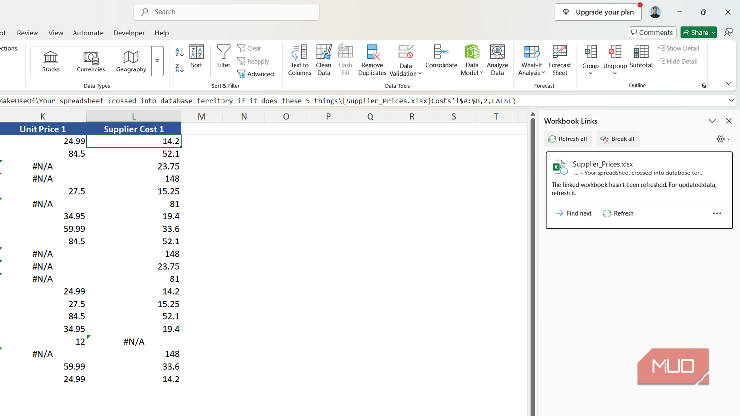
Task: Click Break all links
Action: point(618,139)
